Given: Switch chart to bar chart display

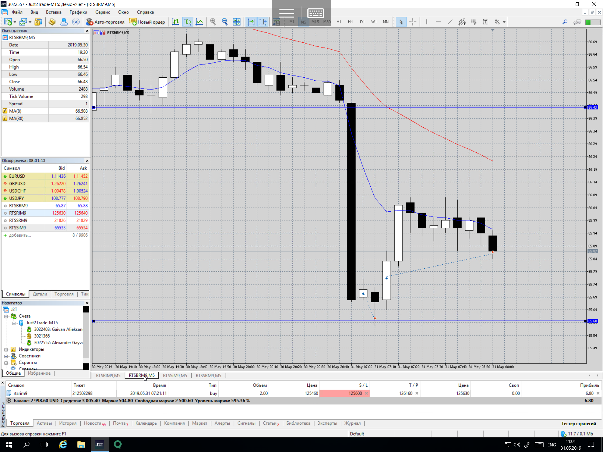Looking at the screenshot, I should click(175, 22).
